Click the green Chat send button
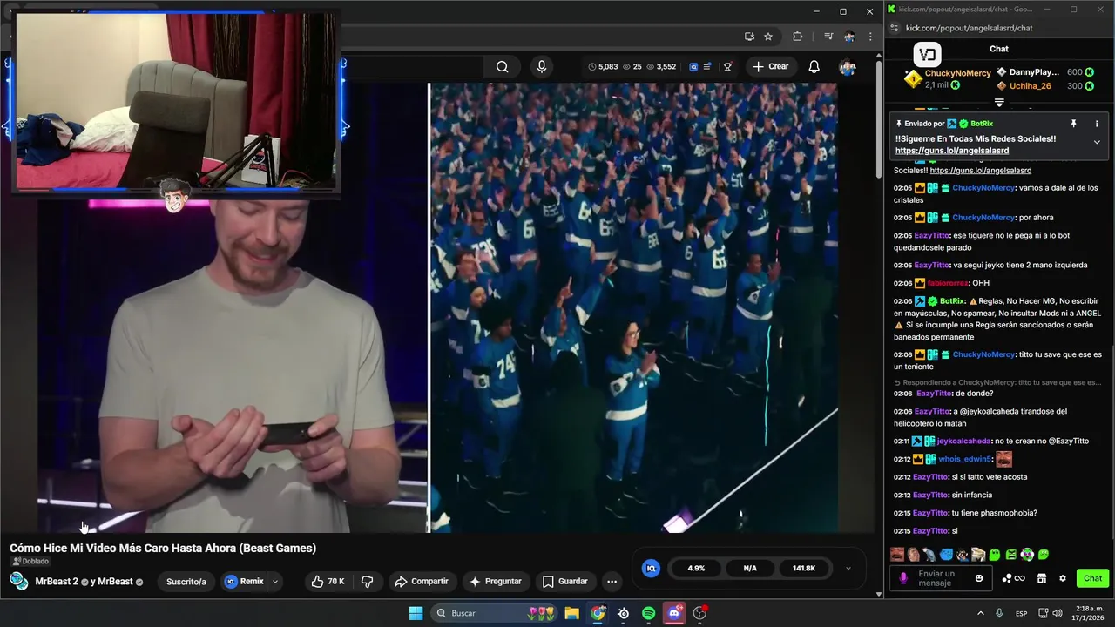This screenshot has height=627, width=1115. (x=1092, y=578)
